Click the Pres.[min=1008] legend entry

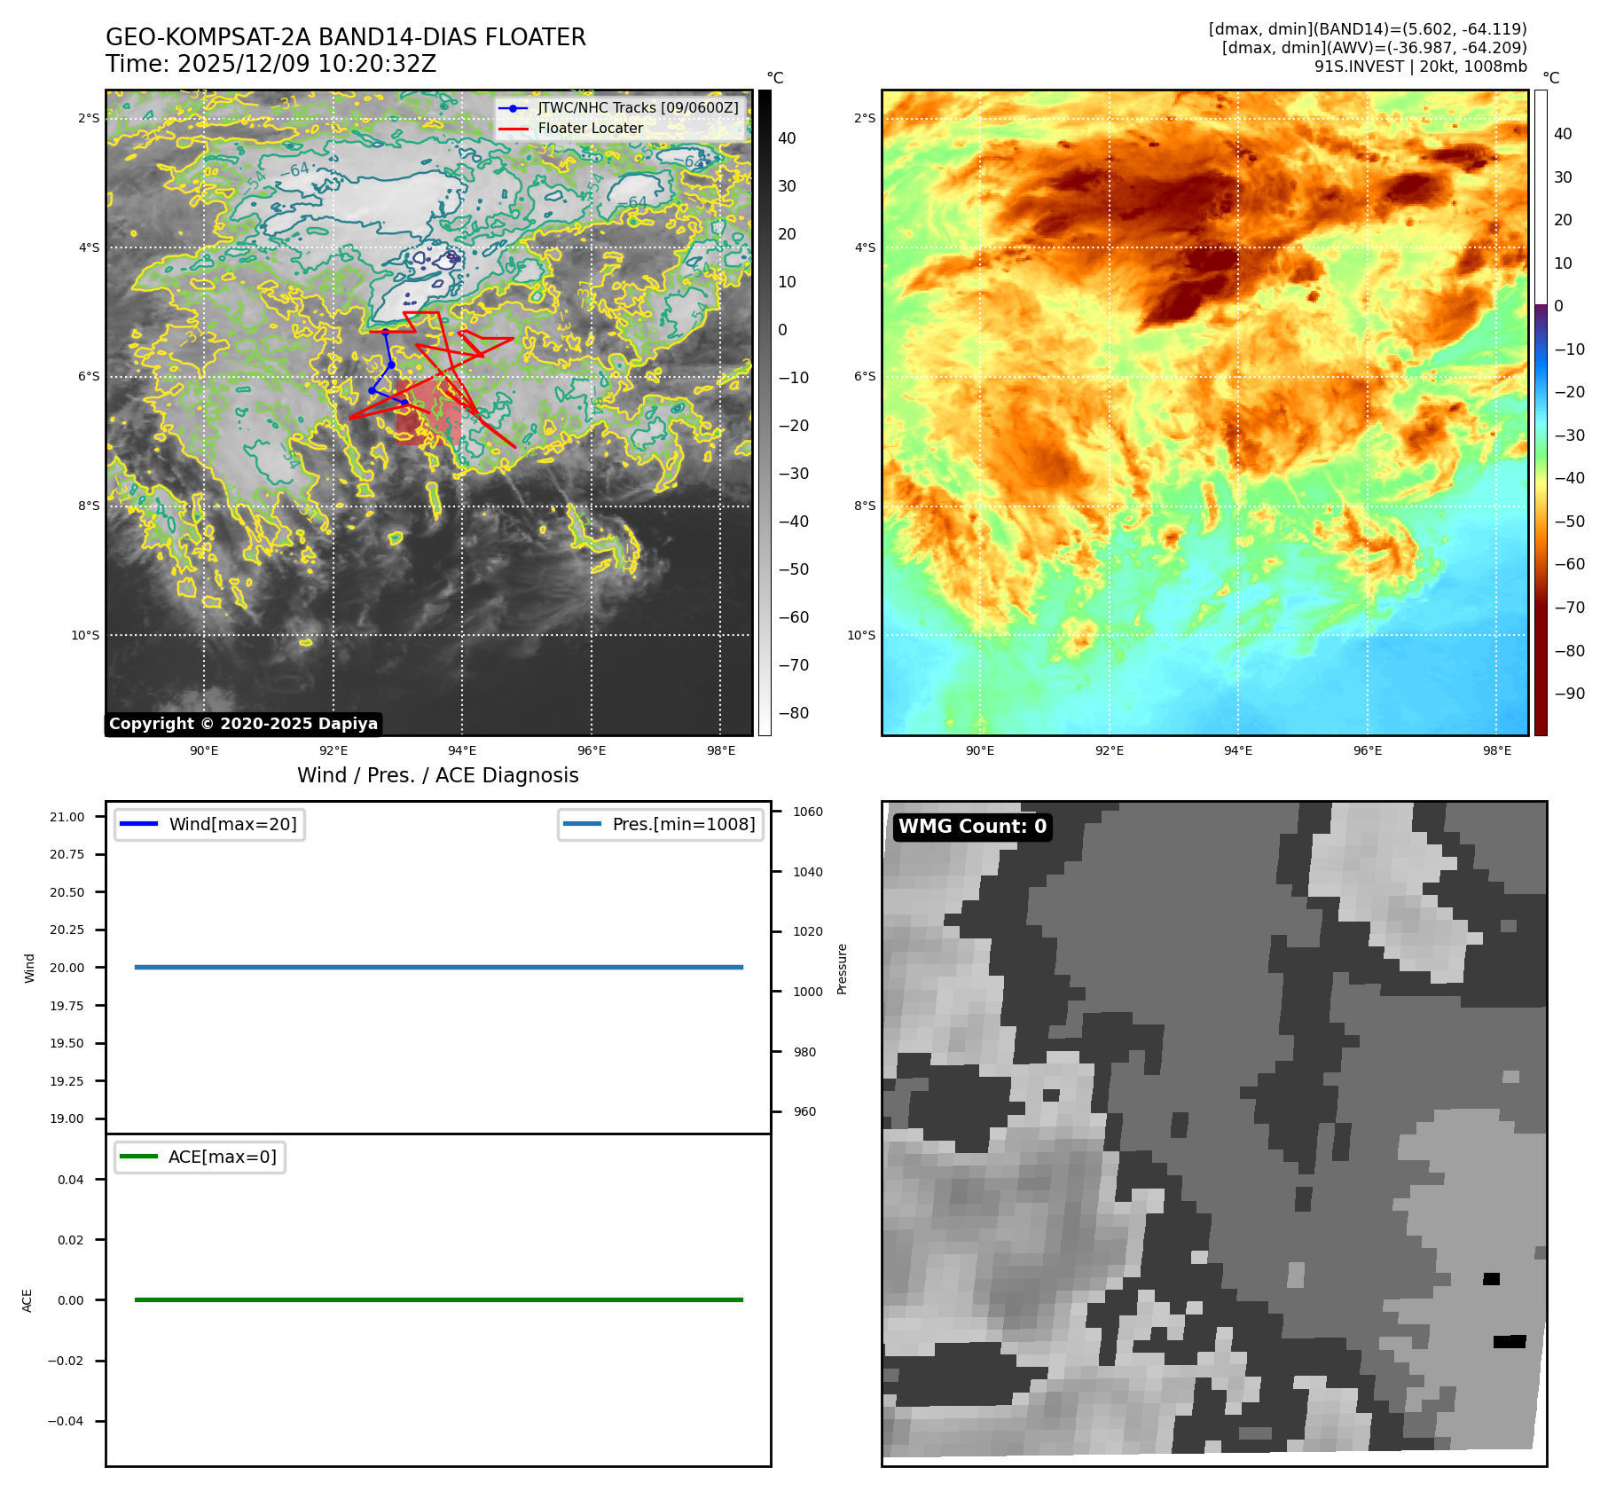point(661,824)
